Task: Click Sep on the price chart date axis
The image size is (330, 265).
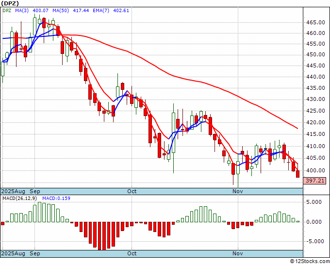Action: coord(35,191)
